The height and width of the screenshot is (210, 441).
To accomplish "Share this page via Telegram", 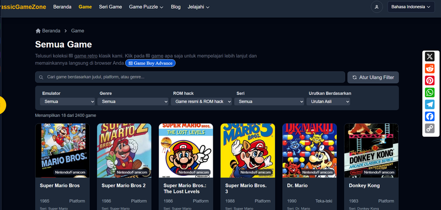I will pos(429,104).
